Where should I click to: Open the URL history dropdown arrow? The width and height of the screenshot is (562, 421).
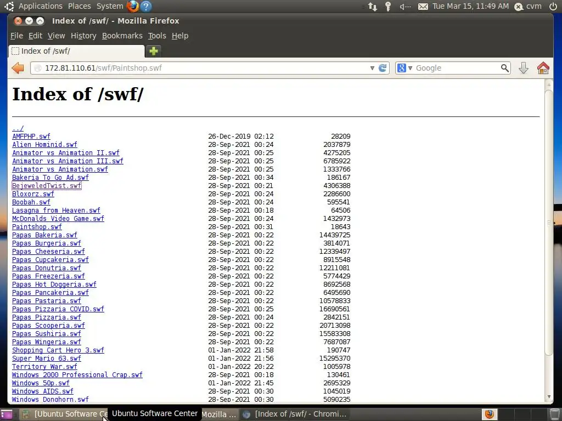[372, 68]
